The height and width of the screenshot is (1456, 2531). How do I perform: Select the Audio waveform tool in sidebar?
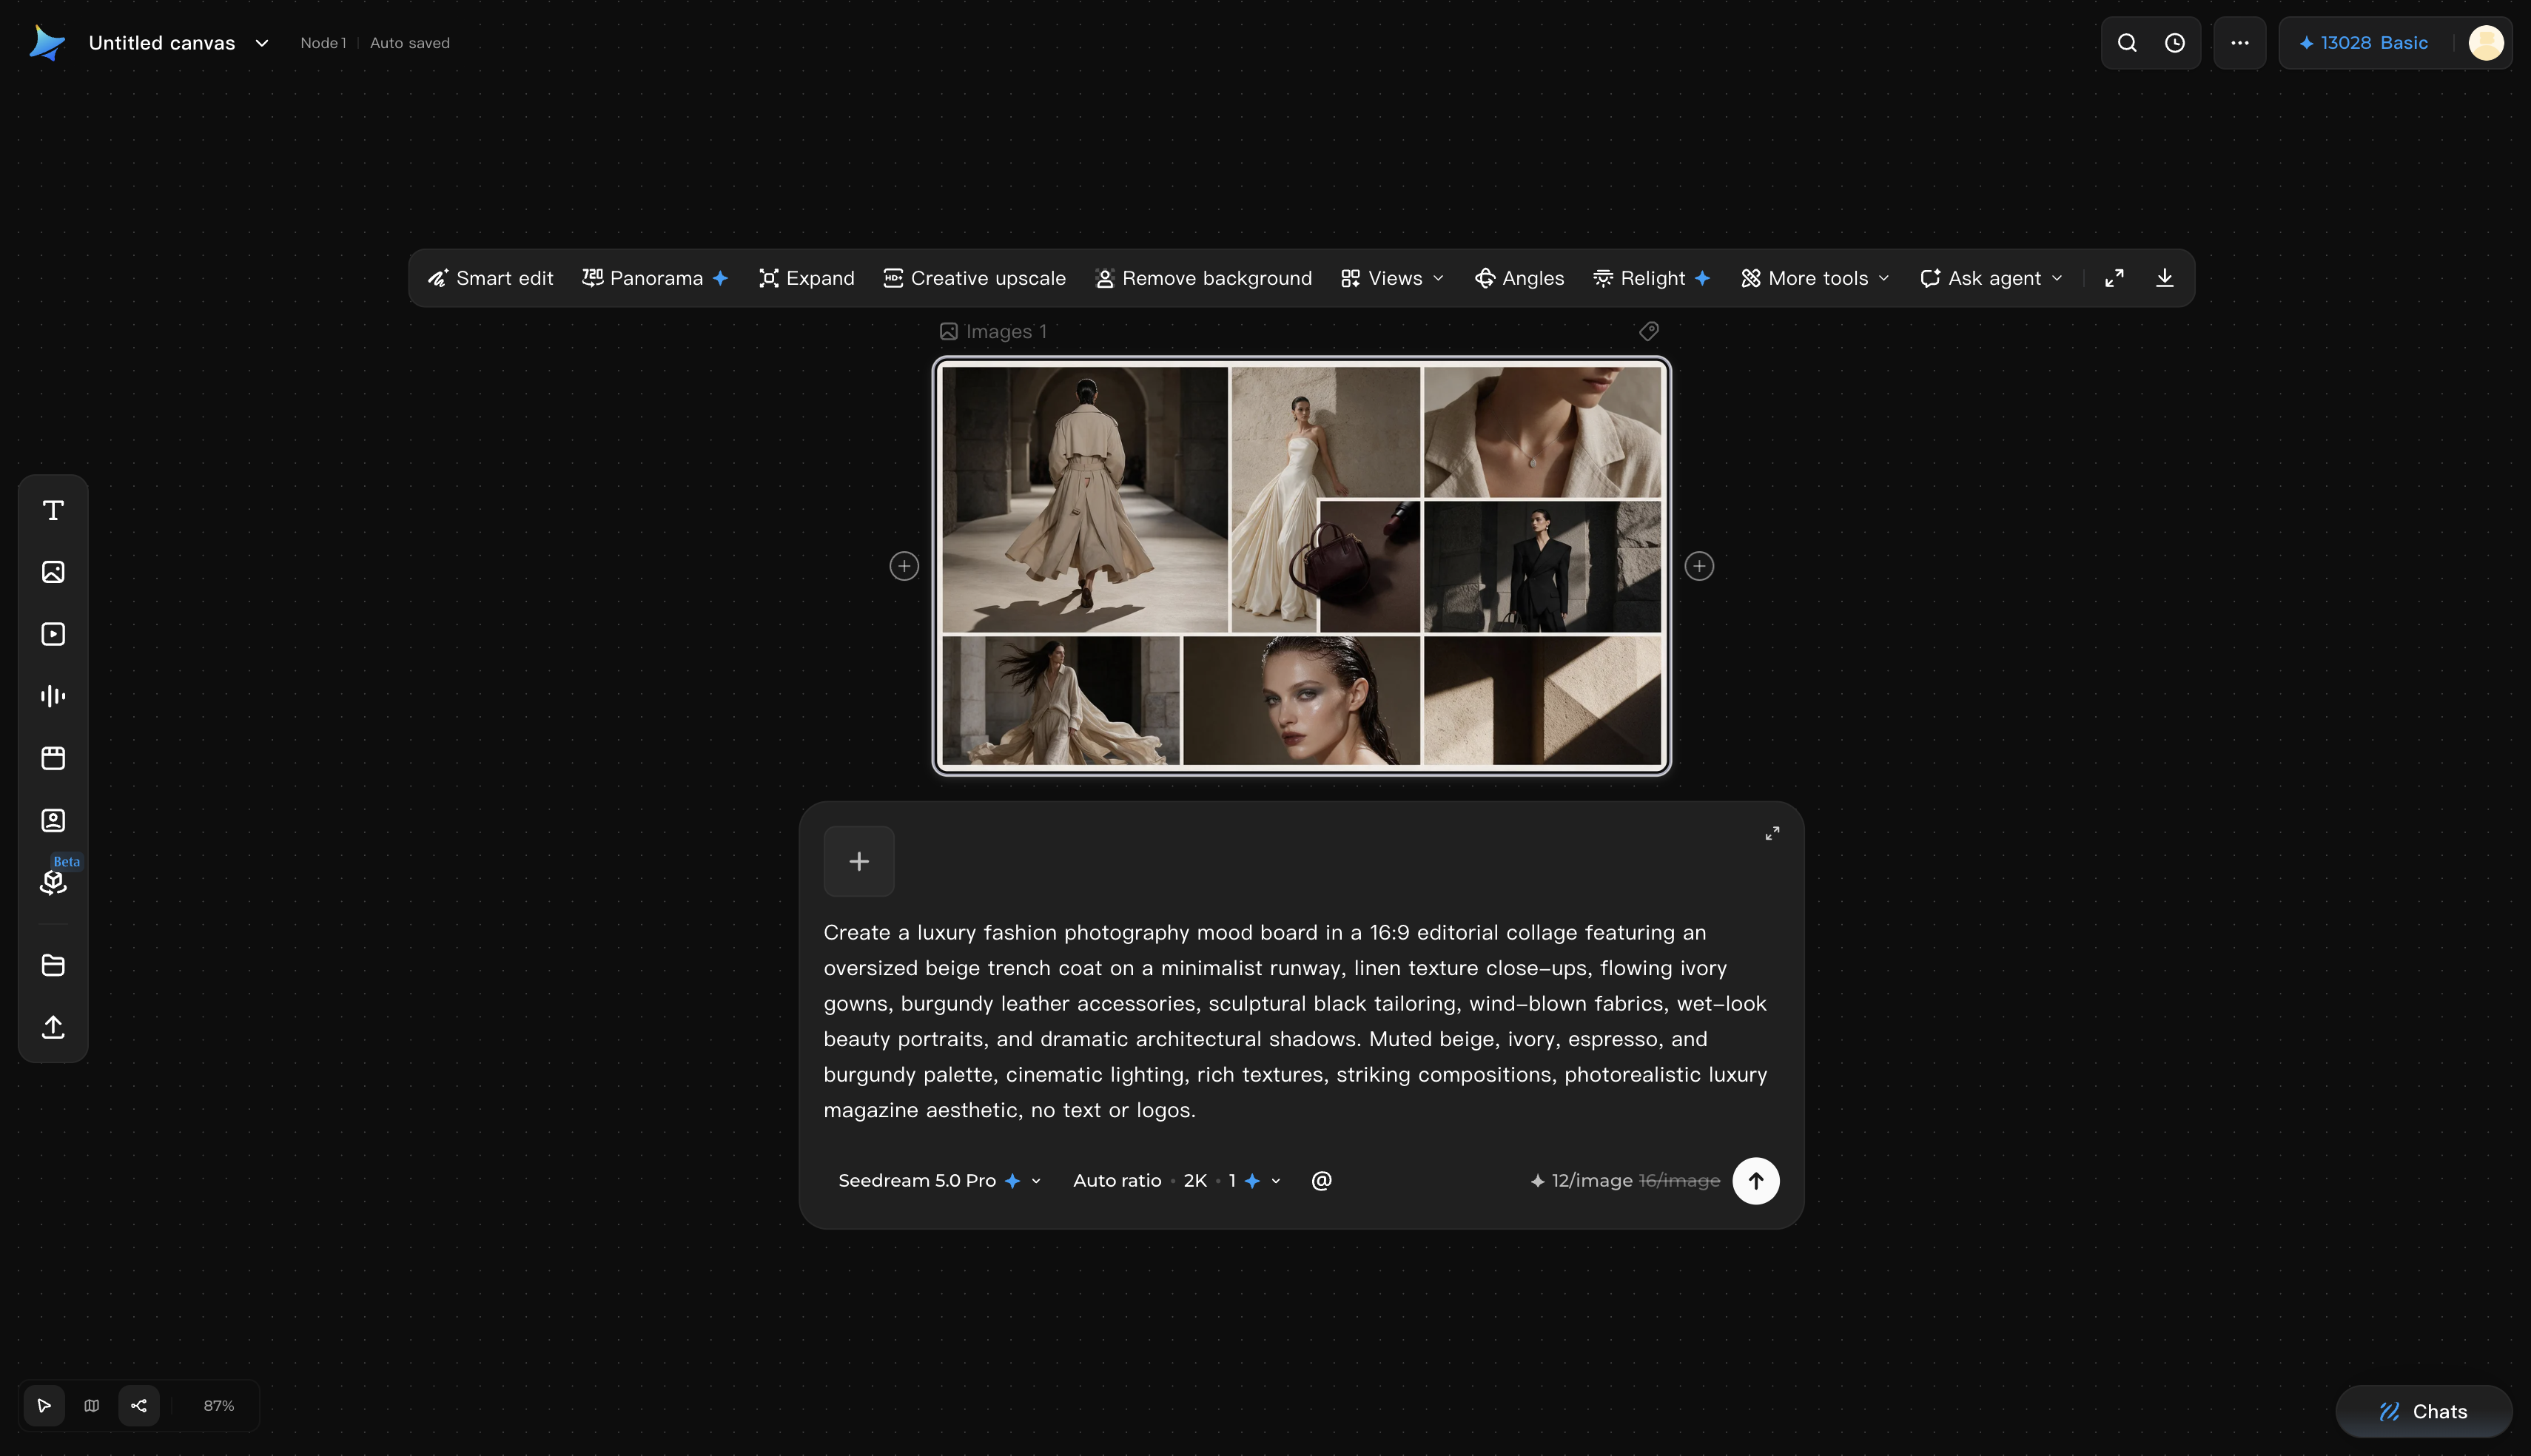(53, 696)
